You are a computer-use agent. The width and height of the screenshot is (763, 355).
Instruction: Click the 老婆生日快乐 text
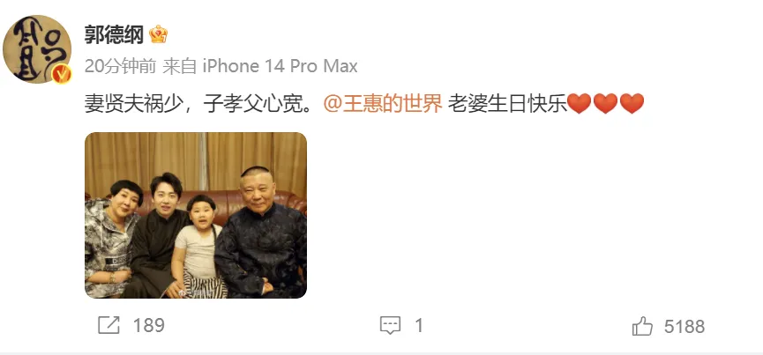click(507, 104)
